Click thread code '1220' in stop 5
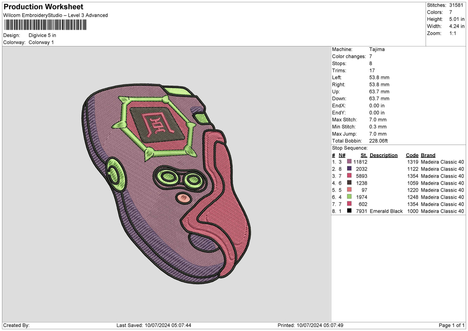The image size is (468, 331). click(x=413, y=190)
